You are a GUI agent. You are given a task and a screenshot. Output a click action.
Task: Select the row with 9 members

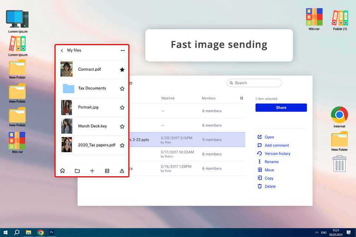pyautogui.click(x=187, y=140)
